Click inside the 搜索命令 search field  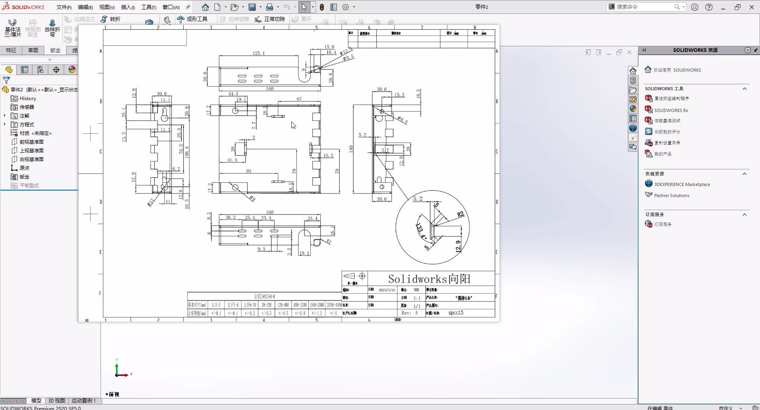[x=645, y=7]
